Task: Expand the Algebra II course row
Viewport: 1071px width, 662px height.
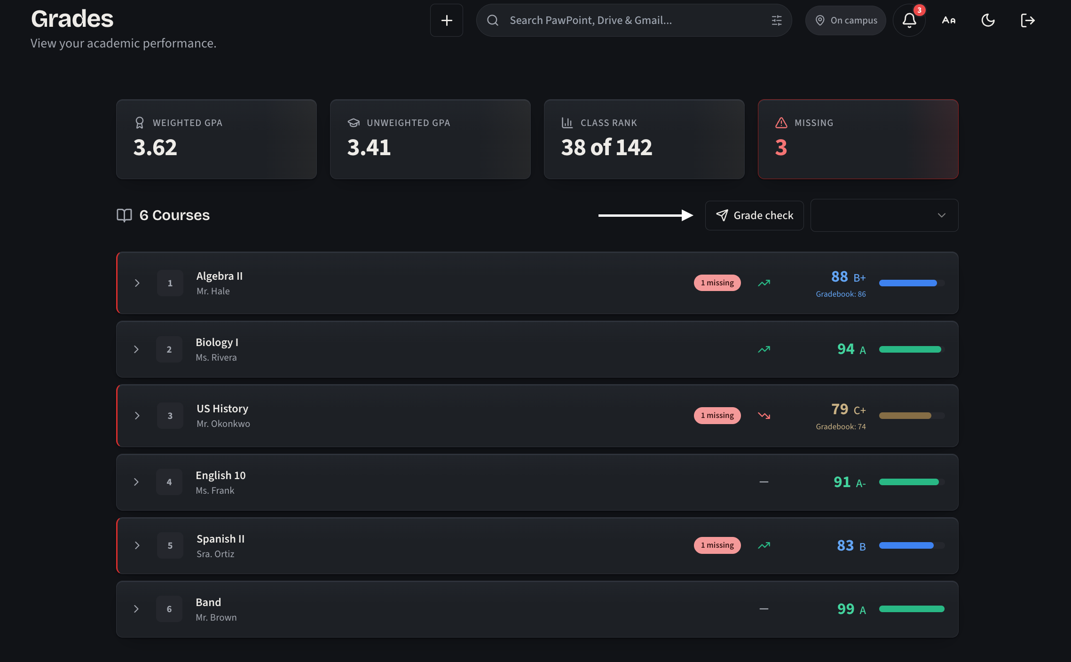Action: coord(537,283)
